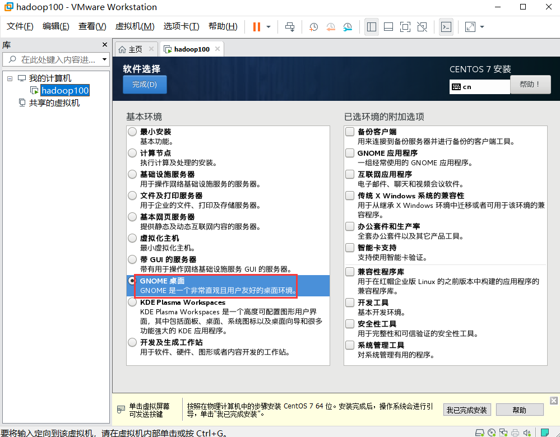Select hadoop100 in the library tree
This screenshot has height=437, width=560.
pyautogui.click(x=65, y=90)
